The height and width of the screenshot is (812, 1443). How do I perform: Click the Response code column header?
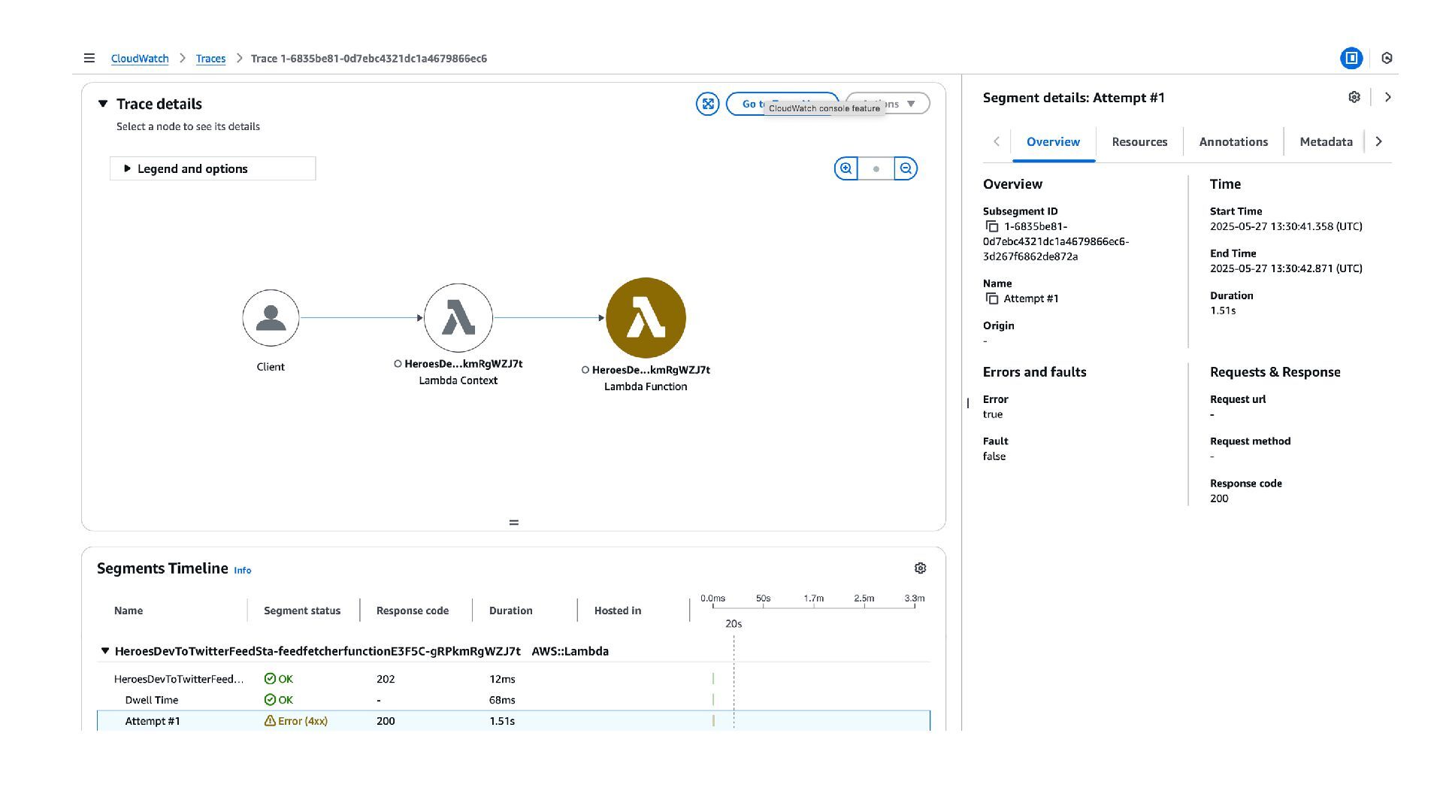click(x=413, y=611)
